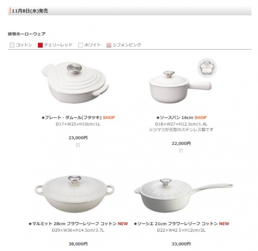The image size is (258, 251).
Task: Click the ソースパン 16cm product image
Action: pyautogui.click(x=180, y=87)
